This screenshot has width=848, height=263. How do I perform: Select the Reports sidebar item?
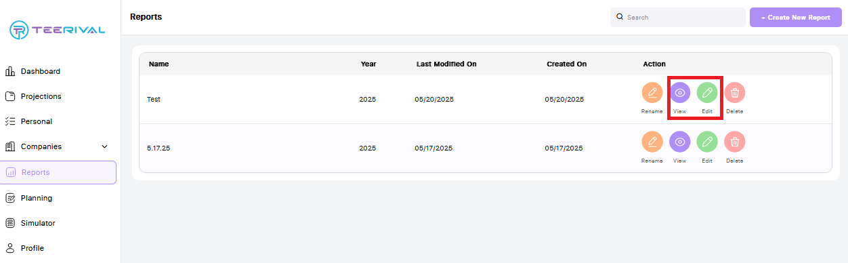tap(58, 172)
